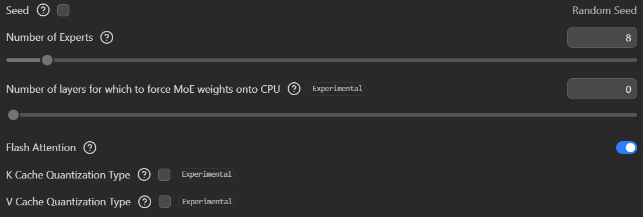Image resolution: width=643 pixels, height=217 pixels.
Task: Enable the Seed checkbox
Action: point(63,10)
